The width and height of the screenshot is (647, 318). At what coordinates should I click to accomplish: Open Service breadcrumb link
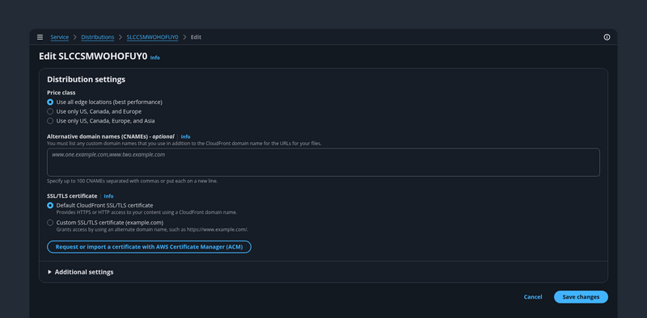pyautogui.click(x=59, y=37)
